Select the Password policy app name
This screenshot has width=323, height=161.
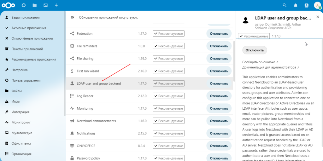[x=88, y=158]
